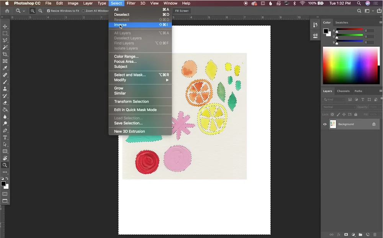Select the Eyedropper tool
The width and height of the screenshot is (383, 238).
[x=5, y=68]
